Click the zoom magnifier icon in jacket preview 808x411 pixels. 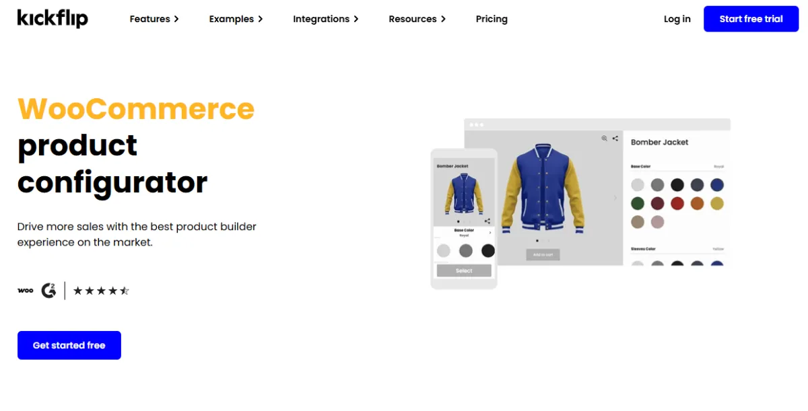[605, 139]
